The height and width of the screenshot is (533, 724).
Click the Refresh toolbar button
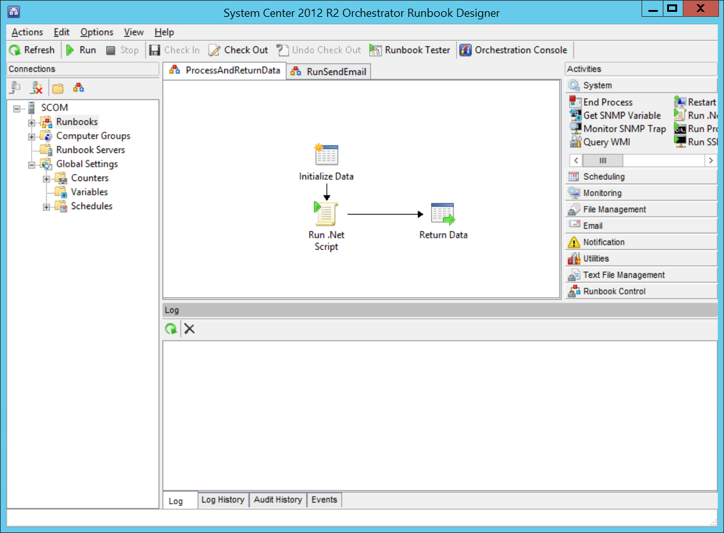click(x=32, y=50)
